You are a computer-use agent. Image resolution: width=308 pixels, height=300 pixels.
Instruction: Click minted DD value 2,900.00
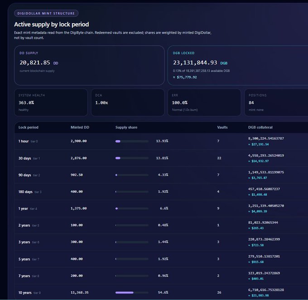click(78, 141)
